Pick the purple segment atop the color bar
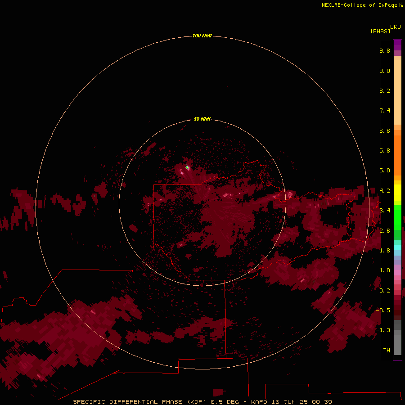Image resolution: width=405 pixels, height=405 pixels. point(397,45)
